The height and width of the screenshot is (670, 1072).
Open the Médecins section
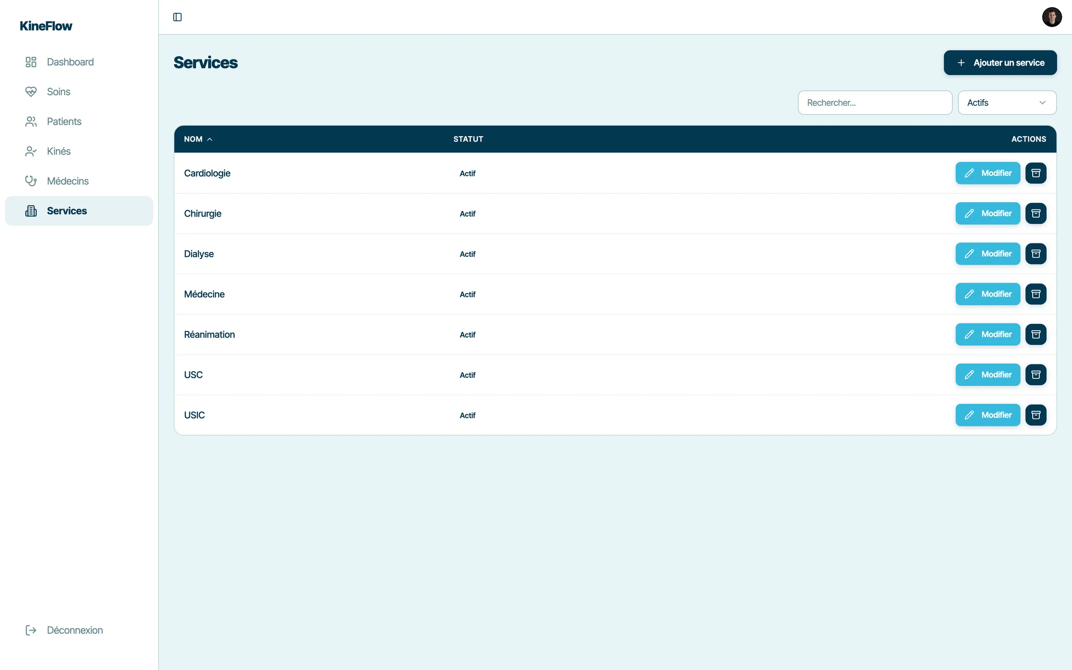pos(79,181)
